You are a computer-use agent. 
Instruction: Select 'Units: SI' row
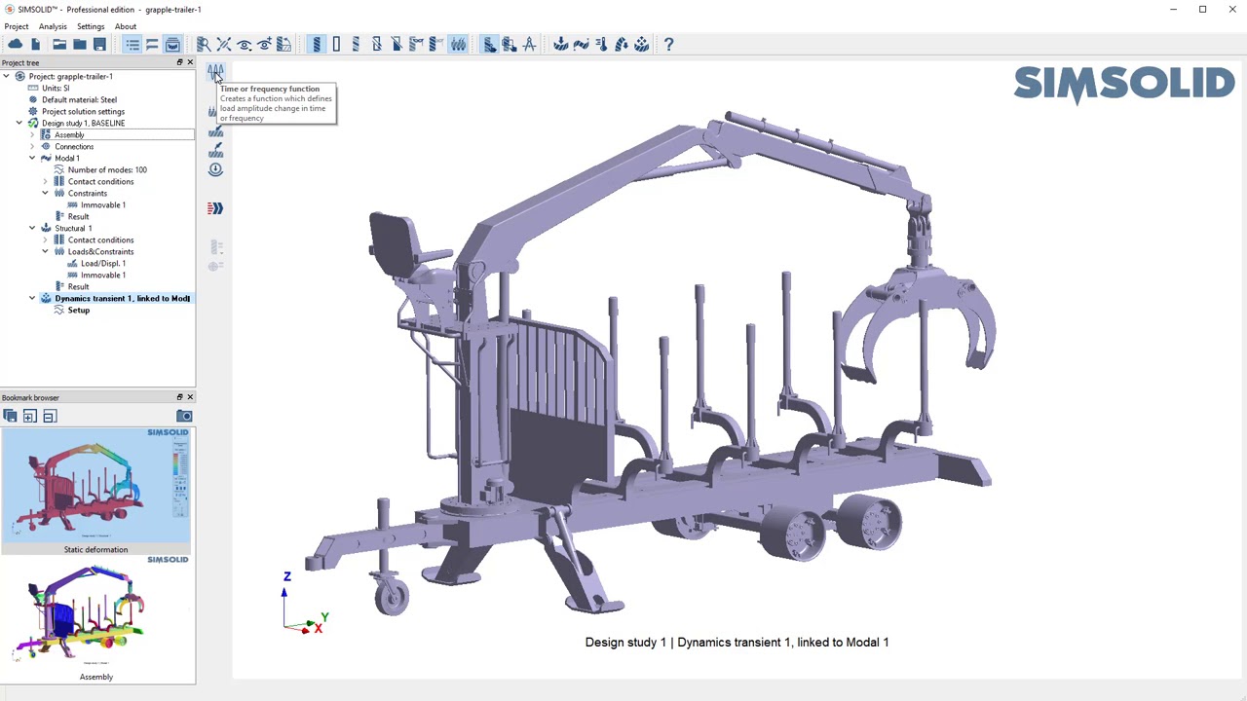(x=56, y=88)
